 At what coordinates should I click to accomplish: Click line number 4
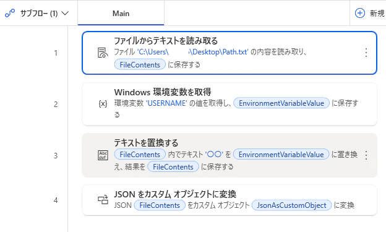coord(56,200)
